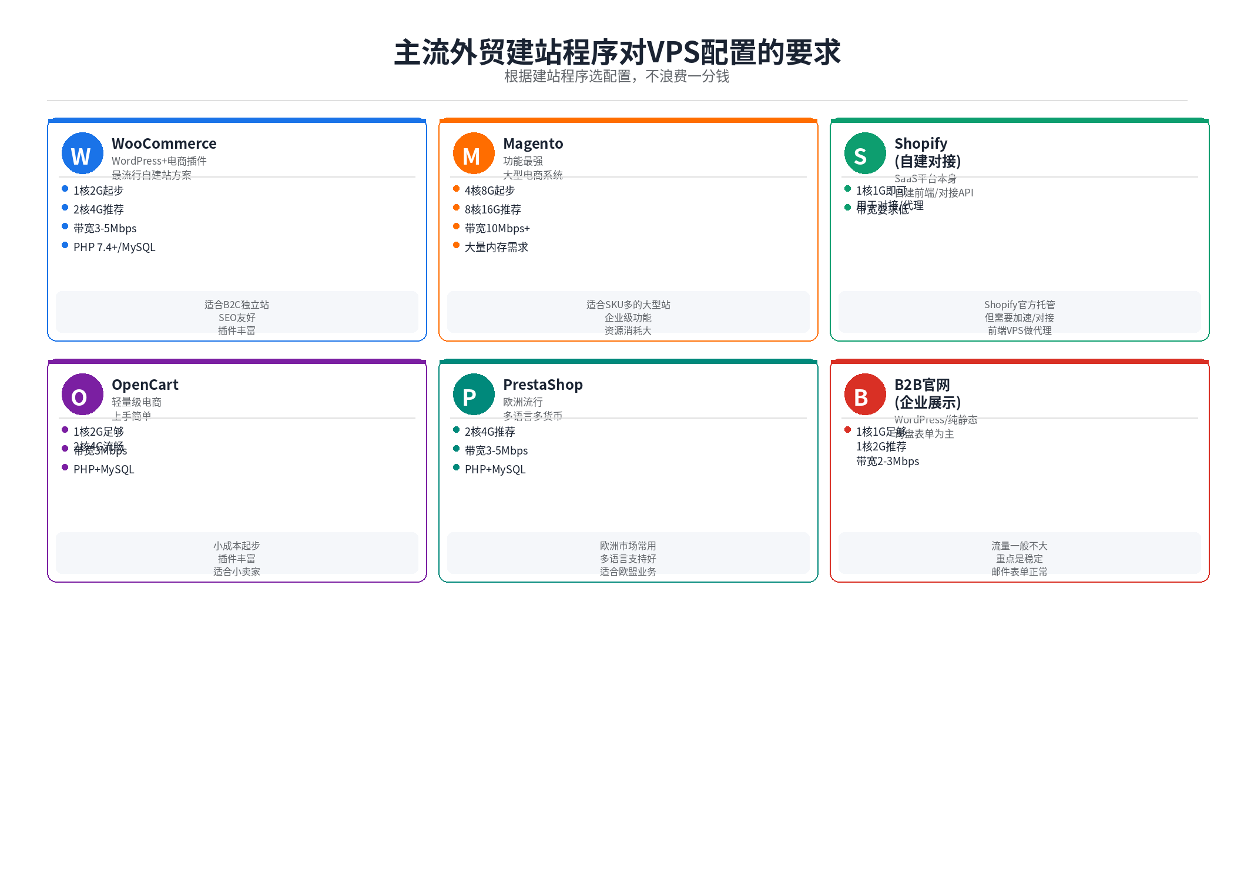Screen dimensions: 1234x882
Task: Click the 8核16G推荐 bullet
Action: tap(492, 209)
